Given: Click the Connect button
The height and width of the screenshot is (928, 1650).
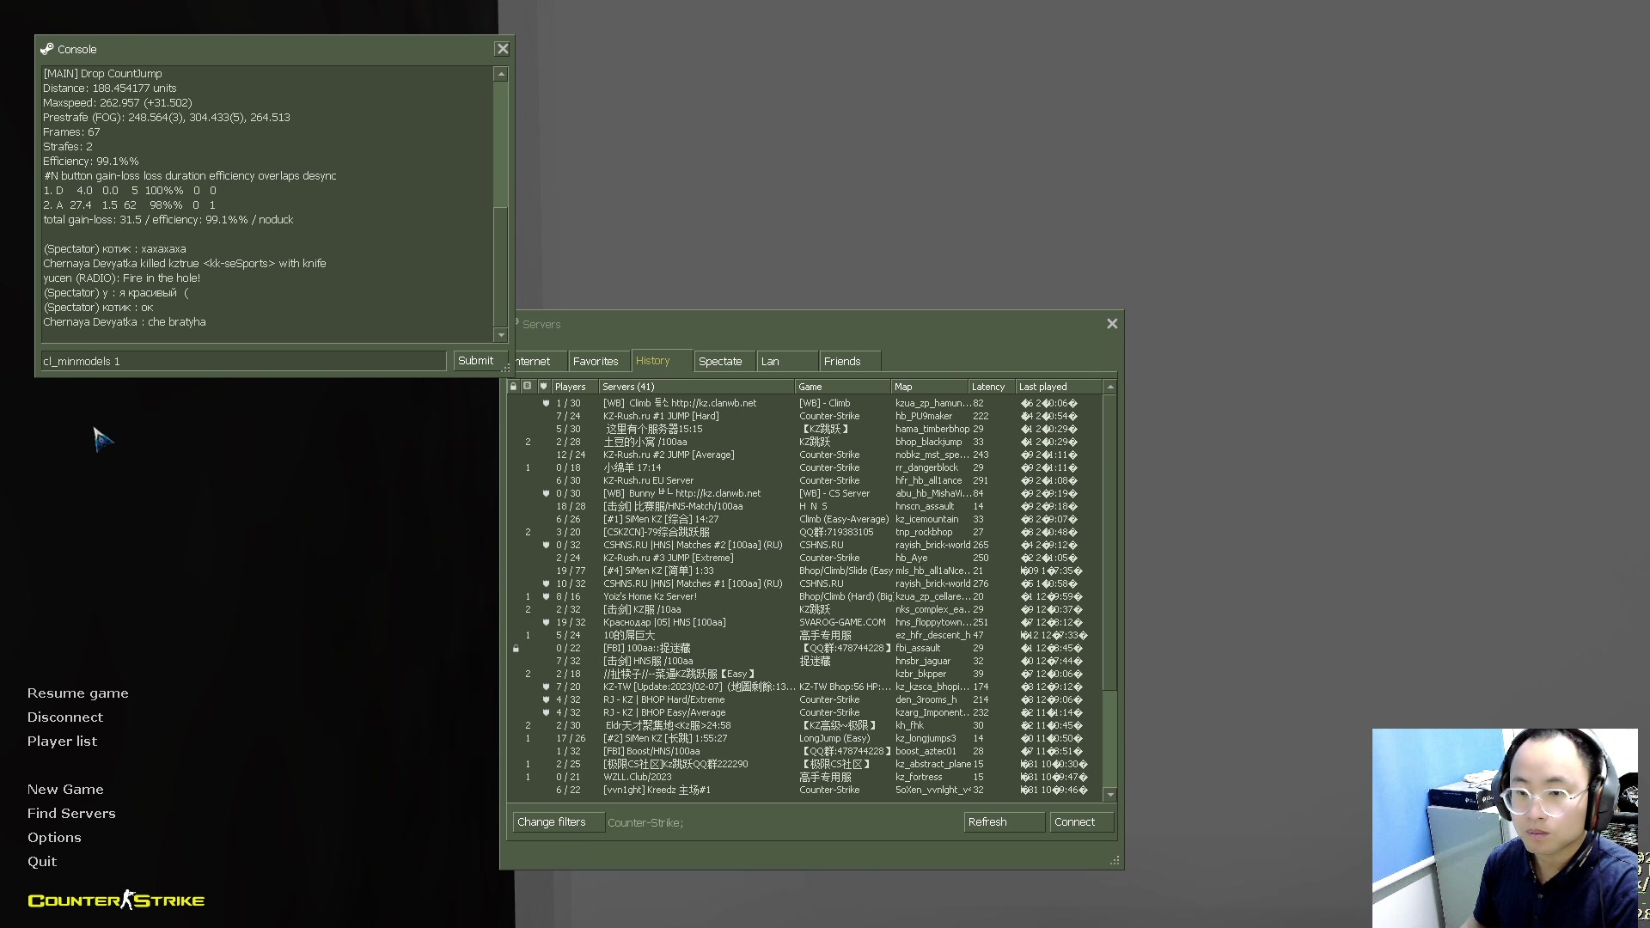Looking at the screenshot, I should coord(1081,822).
